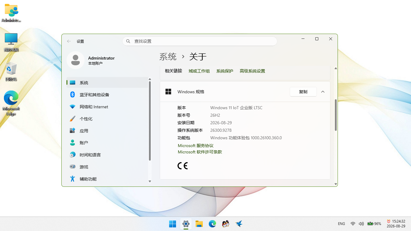Click the 安装日期 value 2026-08-29 in Settings
Image resolution: width=411 pixels, height=231 pixels.
tap(221, 123)
